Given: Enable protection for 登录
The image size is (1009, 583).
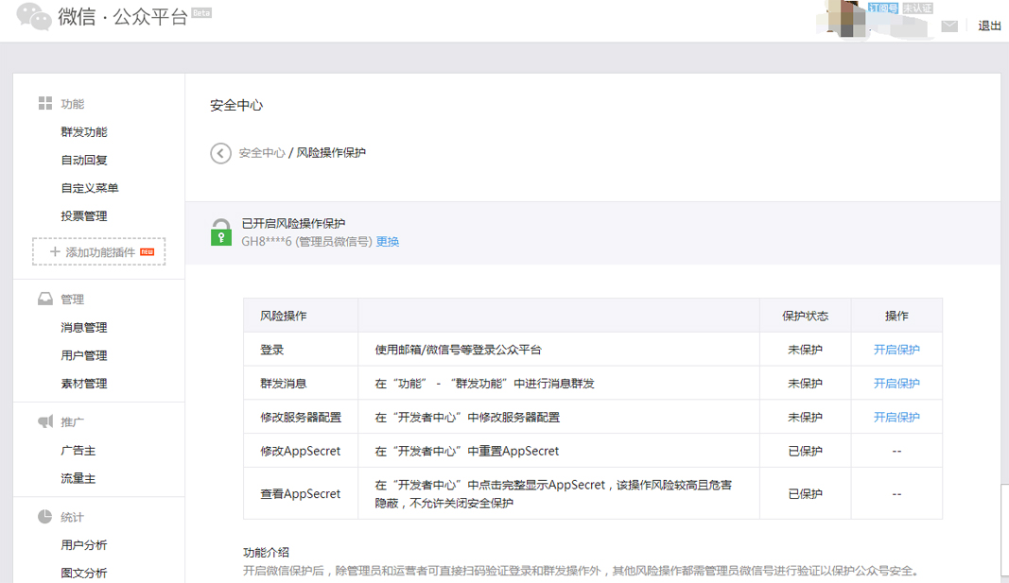Looking at the screenshot, I should click(896, 350).
